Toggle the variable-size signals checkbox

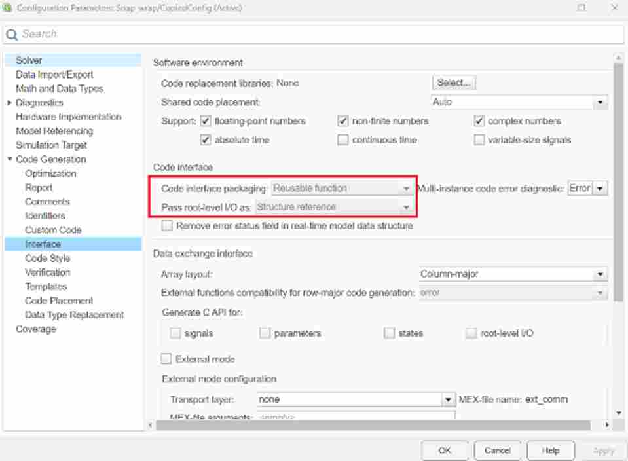[x=479, y=139]
